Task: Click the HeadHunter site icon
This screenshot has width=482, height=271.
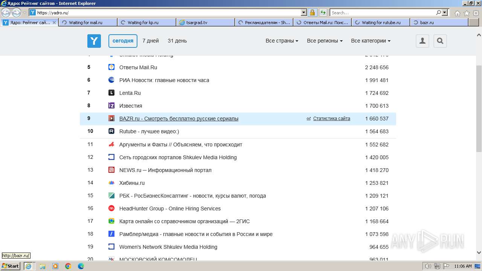Action: tap(111, 209)
